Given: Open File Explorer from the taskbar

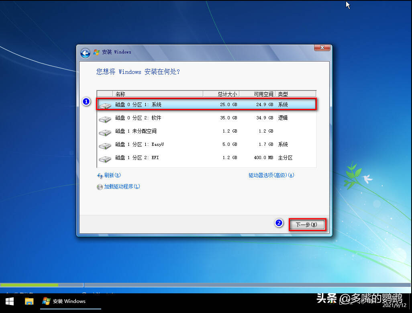Looking at the screenshot, I should (29, 301).
